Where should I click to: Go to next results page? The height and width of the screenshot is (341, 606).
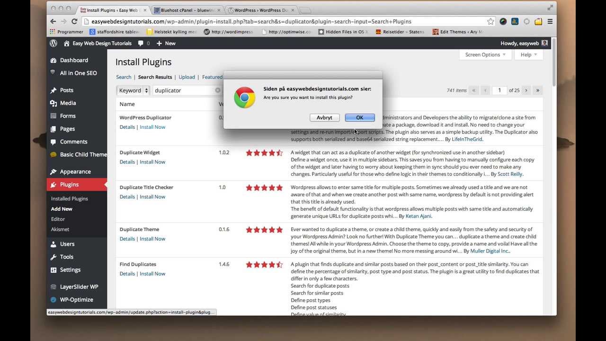pyautogui.click(x=526, y=90)
